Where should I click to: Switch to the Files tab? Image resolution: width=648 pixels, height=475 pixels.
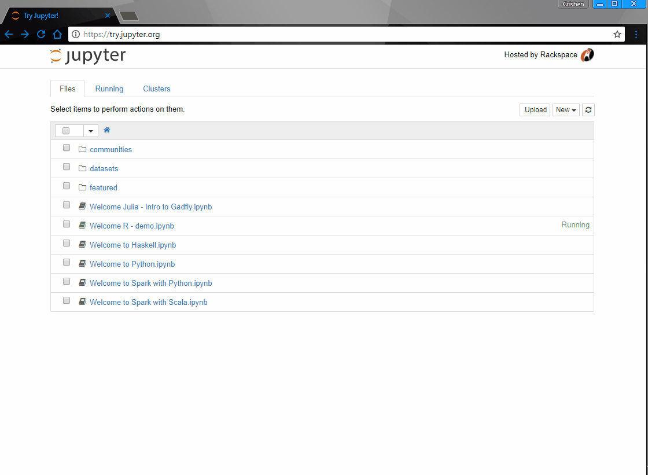67,89
